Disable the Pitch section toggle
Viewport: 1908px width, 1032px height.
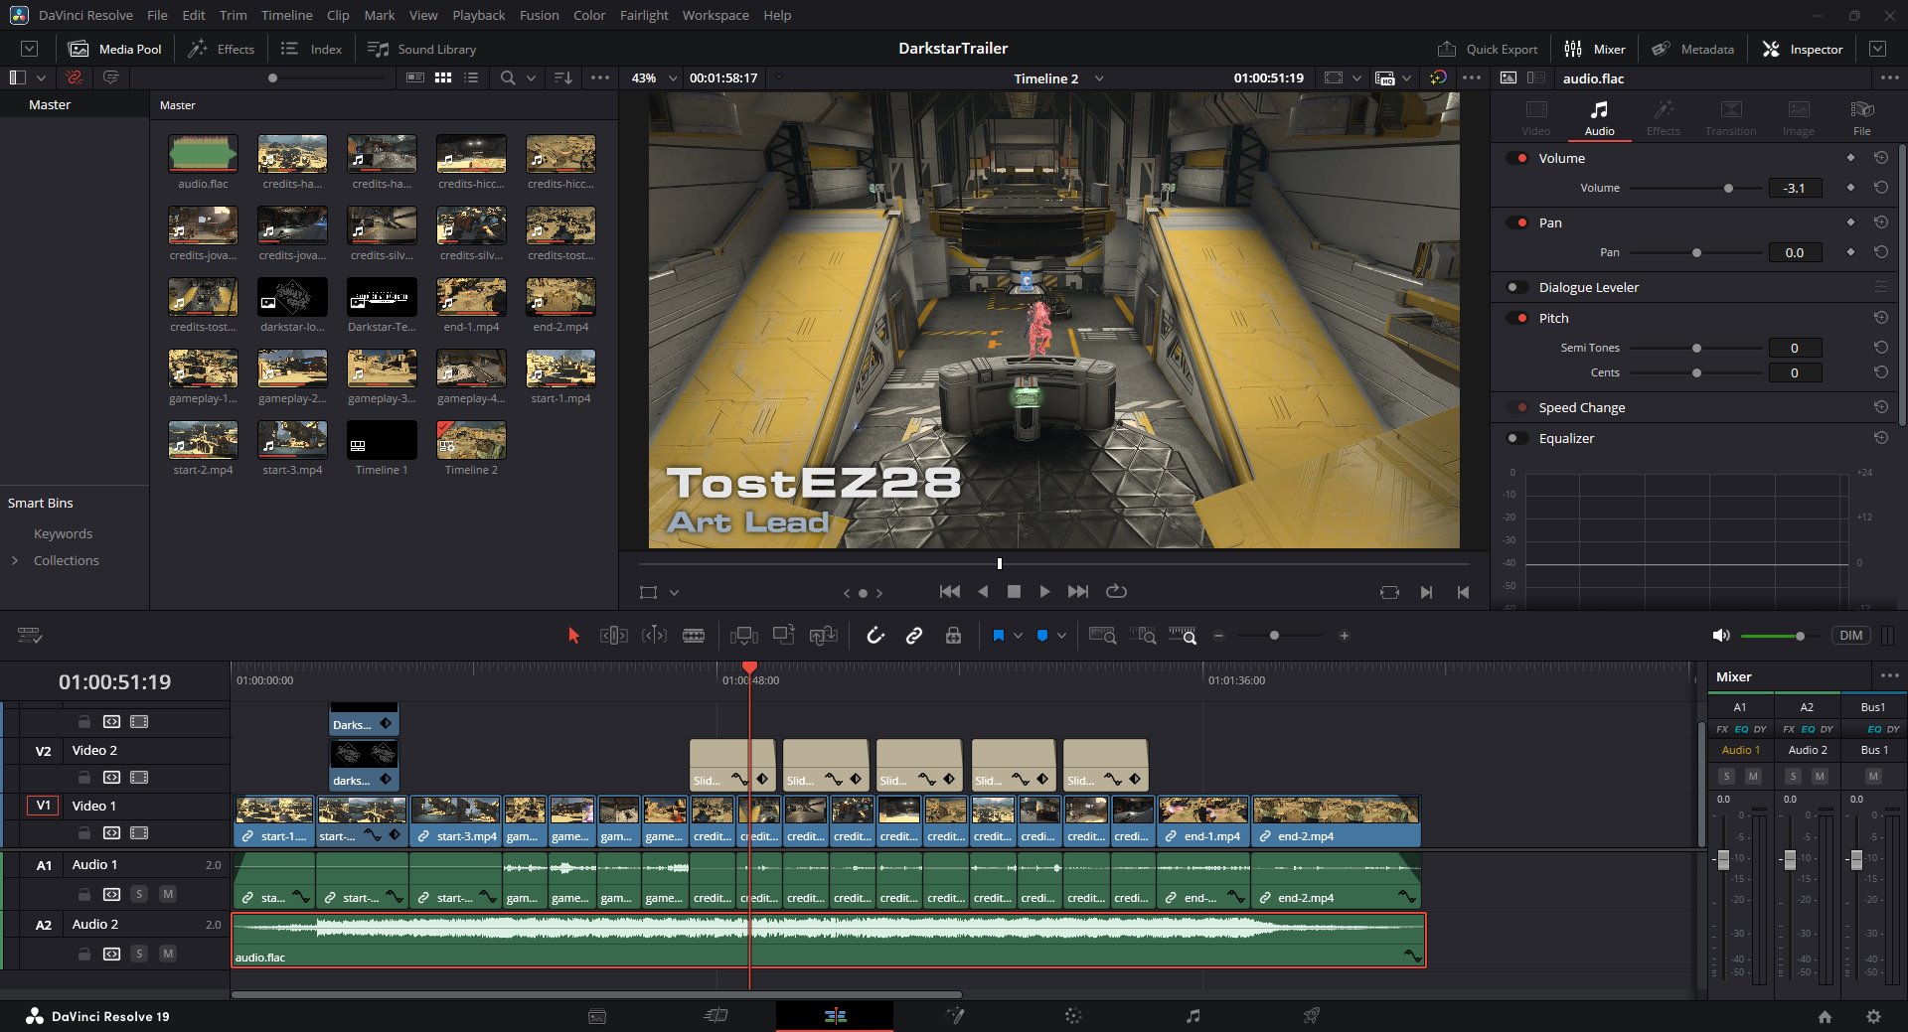[x=1517, y=318]
